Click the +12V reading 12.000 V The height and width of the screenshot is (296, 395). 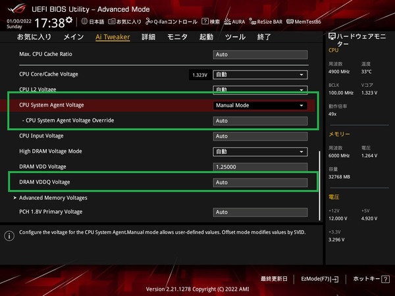pyautogui.click(x=338, y=218)
